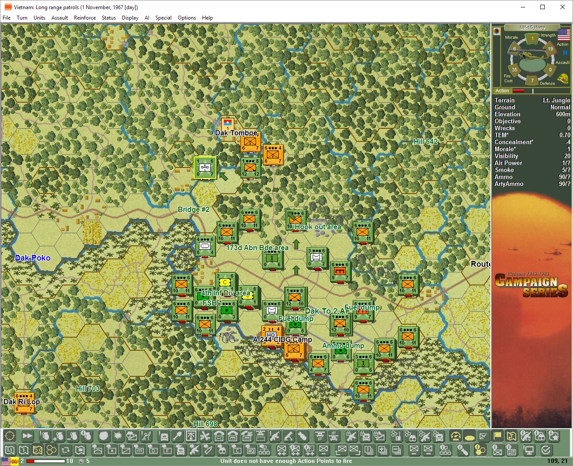Screen dimensions: 573x466
Task: Click the grenade with plus sign icon
Action: [59, 436]
